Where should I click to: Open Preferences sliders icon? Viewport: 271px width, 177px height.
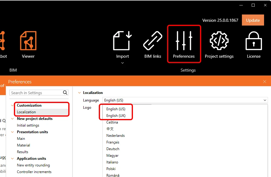coord(184,41)
